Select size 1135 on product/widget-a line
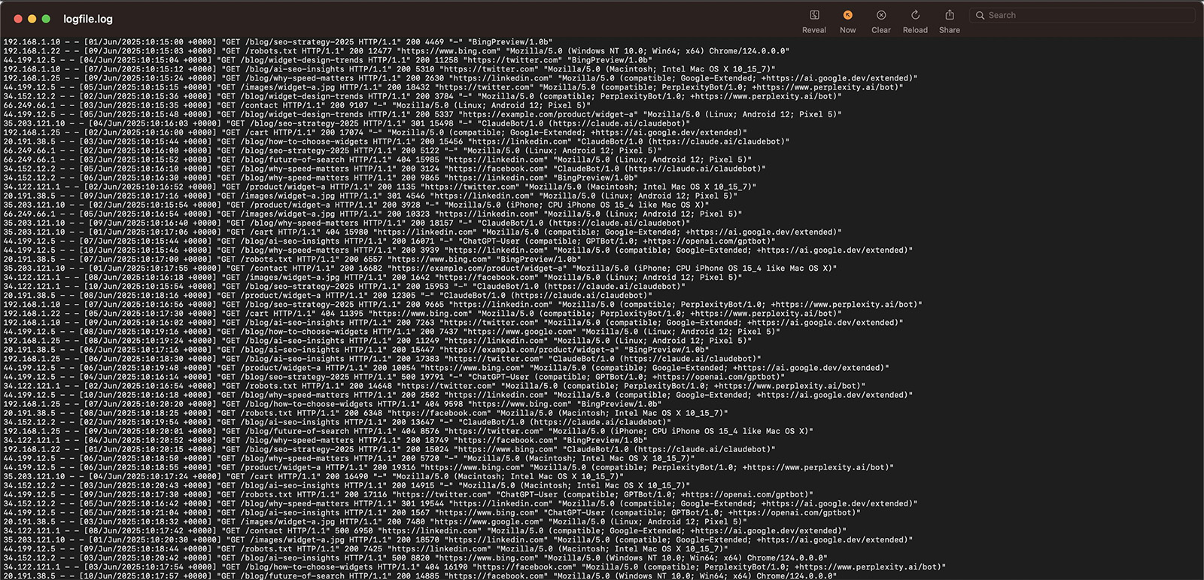 [x=406, y=187]
